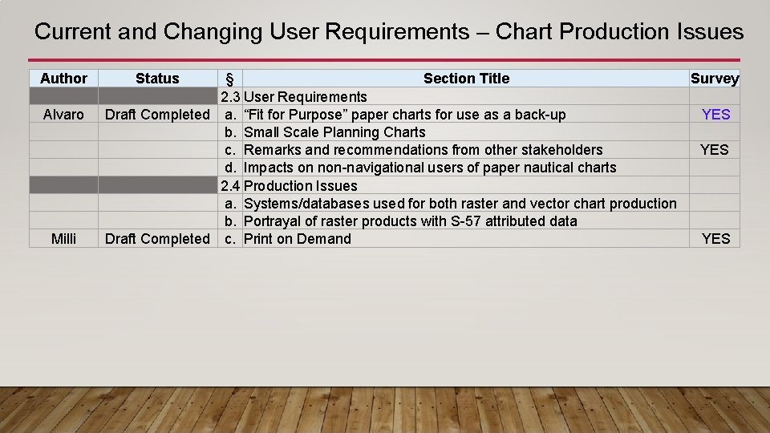770x433 pixels.
Task: Select the Status column header
Action: (157, 79)
